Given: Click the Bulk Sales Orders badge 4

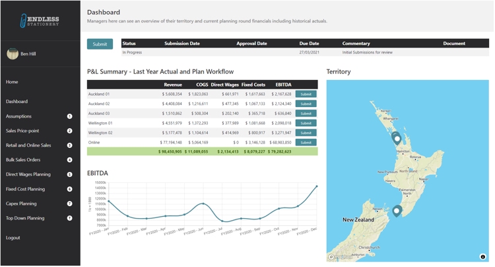Looking at the screenshot, I should pyautogui.click(x=69, y=160).
